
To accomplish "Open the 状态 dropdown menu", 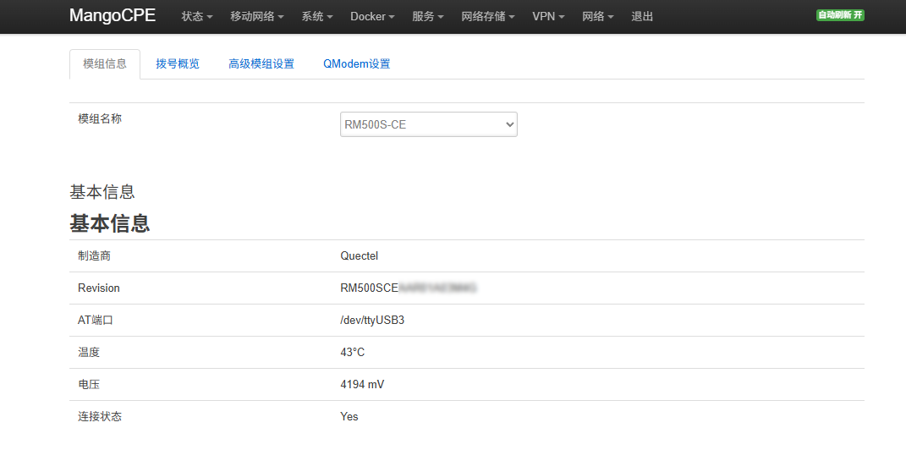I will tap(197, 17).
